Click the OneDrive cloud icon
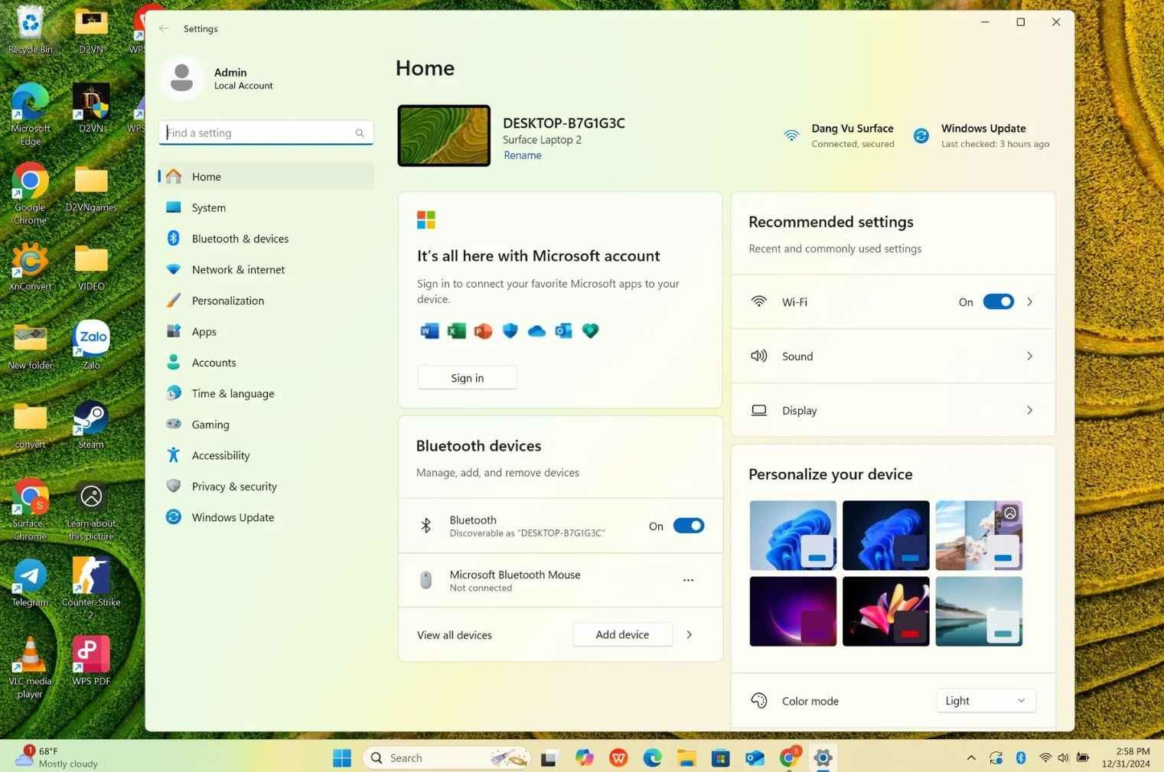 click(536, 331)
